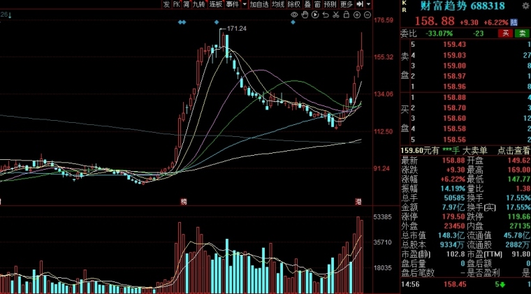Open the dropdown arrow at toolbar end
Screen dimensions: 531x294
click(x=368, y=4)
